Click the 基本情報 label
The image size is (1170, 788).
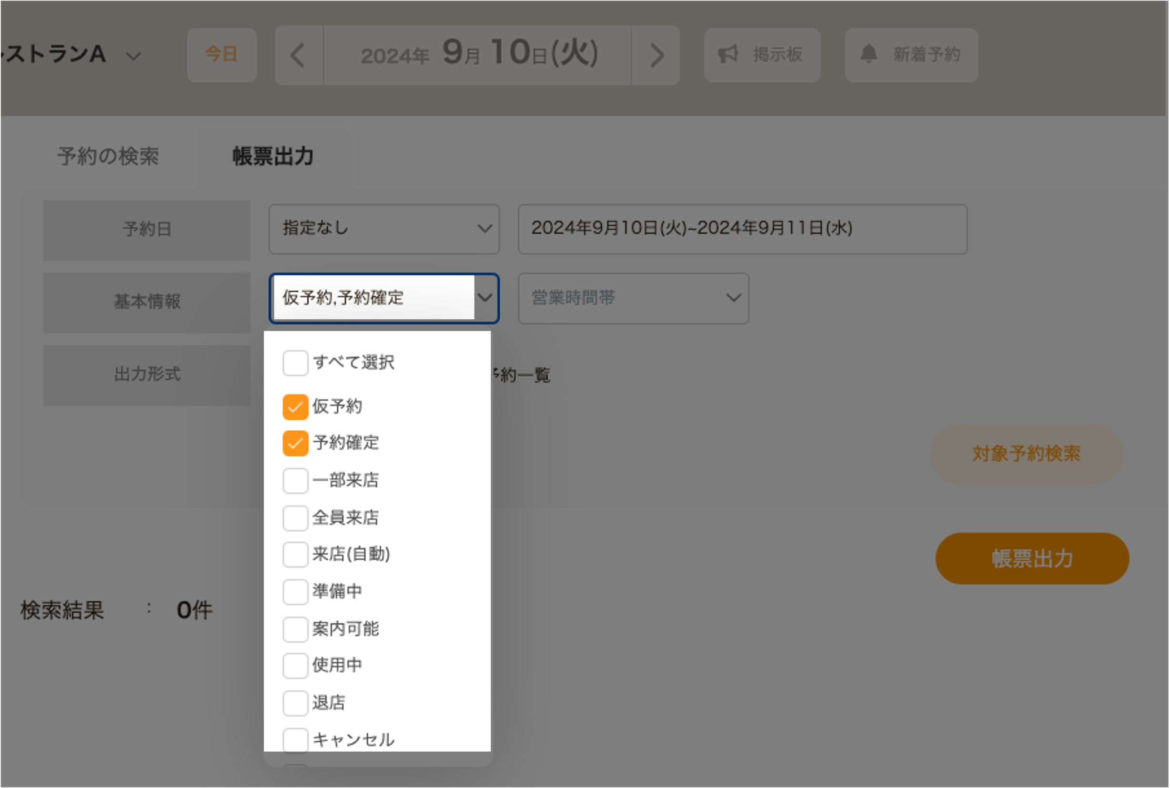147,303
